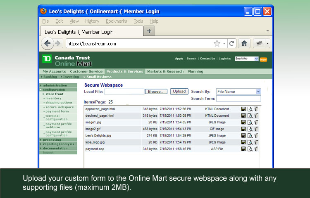
Task: Open the payment form sidebar link
Action: point(57,111)
